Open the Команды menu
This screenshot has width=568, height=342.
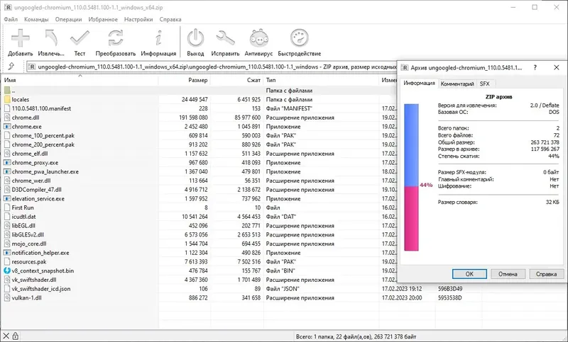(x=36, y=19)
